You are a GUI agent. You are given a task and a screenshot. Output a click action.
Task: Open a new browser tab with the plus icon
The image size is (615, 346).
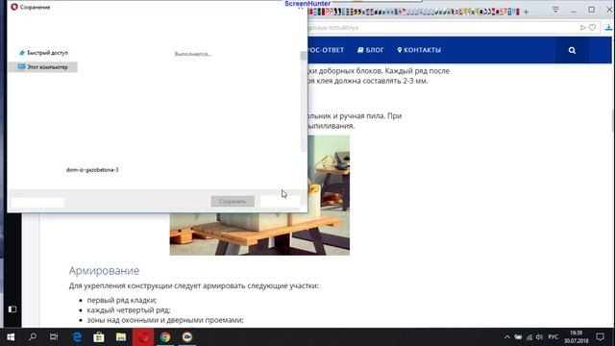tap(526, 12)
